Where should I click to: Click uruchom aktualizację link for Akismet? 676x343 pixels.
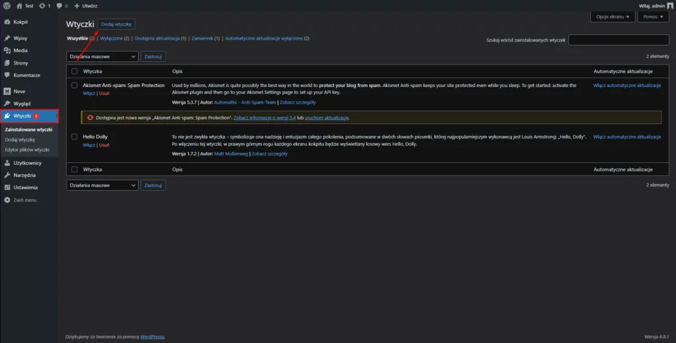click(x=326, y=117)
